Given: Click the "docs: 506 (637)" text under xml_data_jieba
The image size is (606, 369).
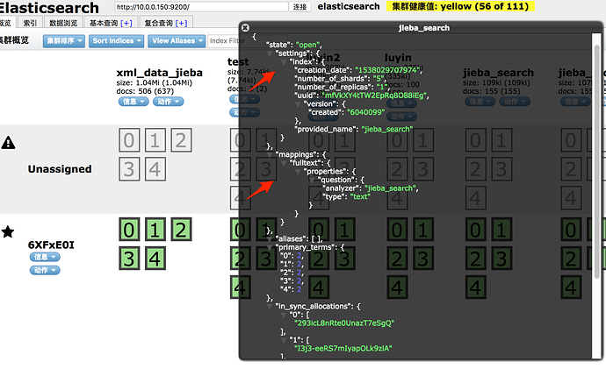Looking at the screenshot, I should 145,91.
